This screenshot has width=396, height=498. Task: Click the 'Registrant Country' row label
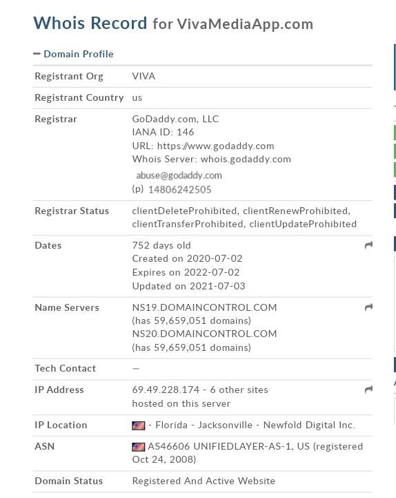(79, 98)
